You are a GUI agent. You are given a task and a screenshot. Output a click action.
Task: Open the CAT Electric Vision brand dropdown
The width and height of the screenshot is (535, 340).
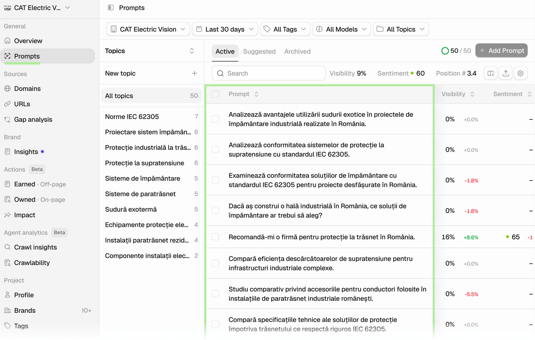148,29
